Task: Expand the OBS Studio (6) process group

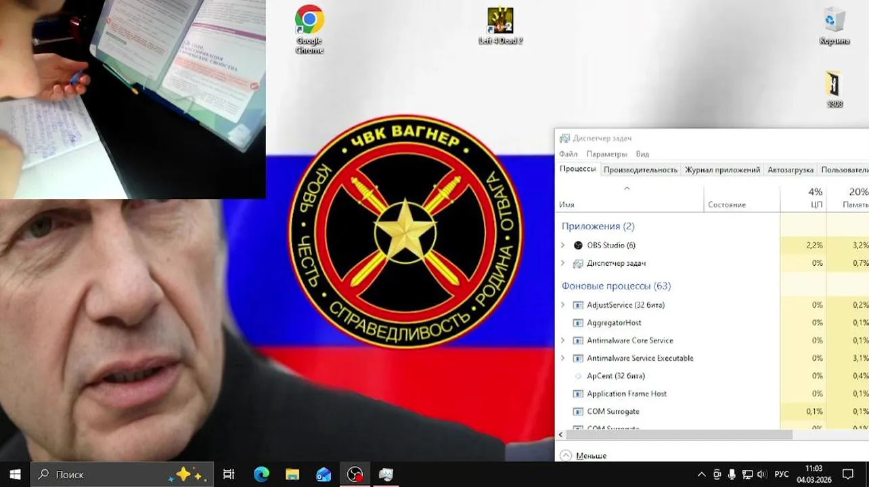Action: coord(562,245)
